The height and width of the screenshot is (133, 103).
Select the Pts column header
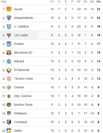[x=98, y=2]
